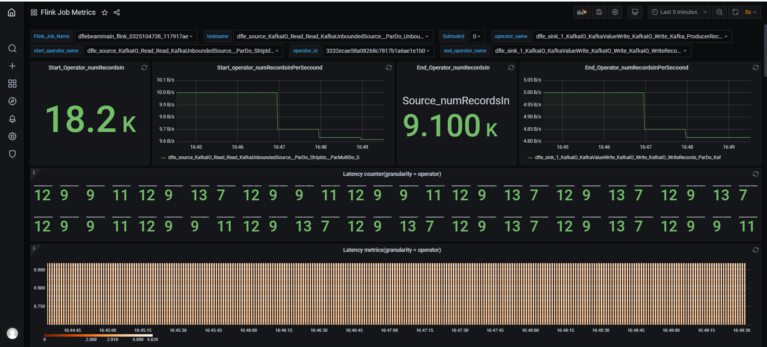
Task: Click refresh icon on Latency counter panel
Action: (756, 174)
